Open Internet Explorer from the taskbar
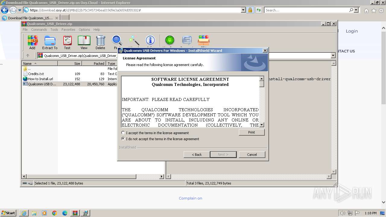Screen dimensions: 386x217 (x=24, y=213)
